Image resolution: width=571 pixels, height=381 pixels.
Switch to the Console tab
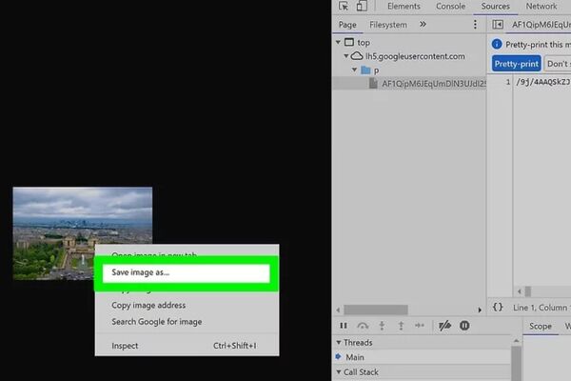450,6
